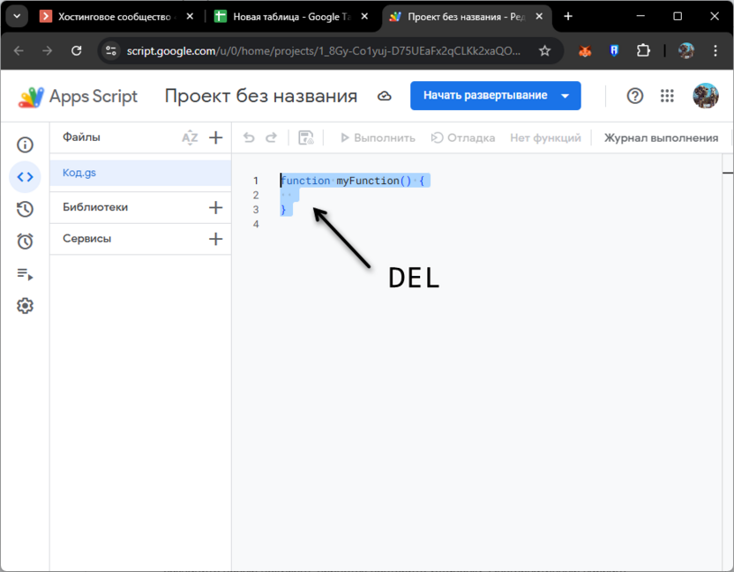View Executions from the sidebar
The width and height of the screenshot is (734, 572).
pyautogui.click(x=25, y=273)
